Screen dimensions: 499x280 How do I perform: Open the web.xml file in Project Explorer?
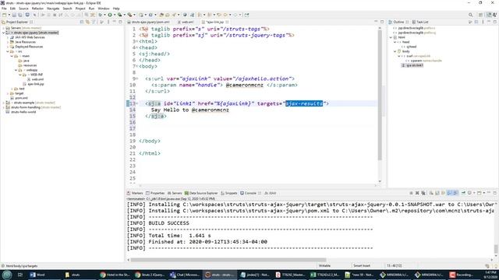click(x=37, y=79)
